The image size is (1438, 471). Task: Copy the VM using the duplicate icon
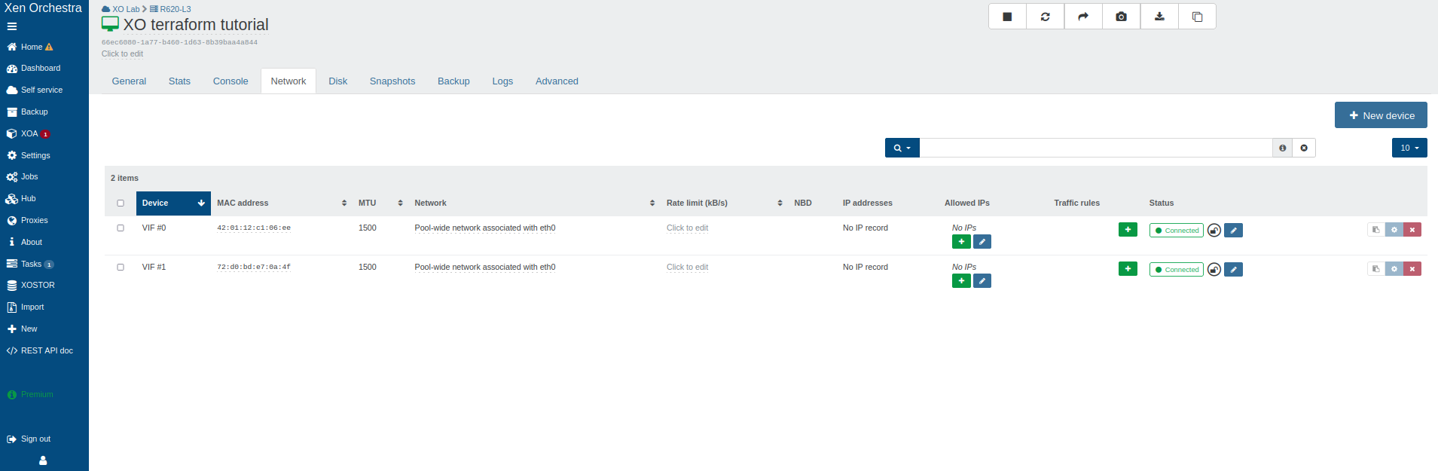tap(1197, 17)
